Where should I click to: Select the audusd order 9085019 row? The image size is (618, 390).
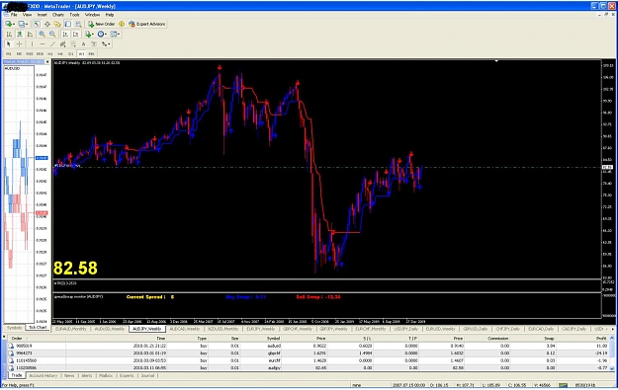(x=309, y=346)
